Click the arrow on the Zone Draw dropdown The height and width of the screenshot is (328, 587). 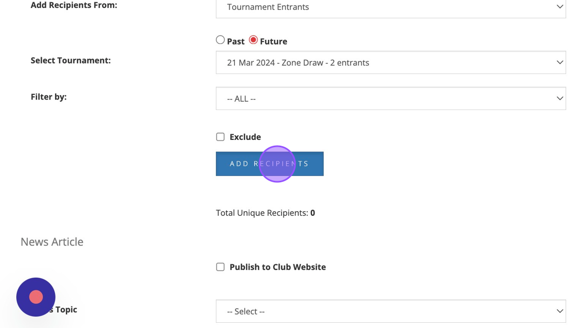click(559, 62)
